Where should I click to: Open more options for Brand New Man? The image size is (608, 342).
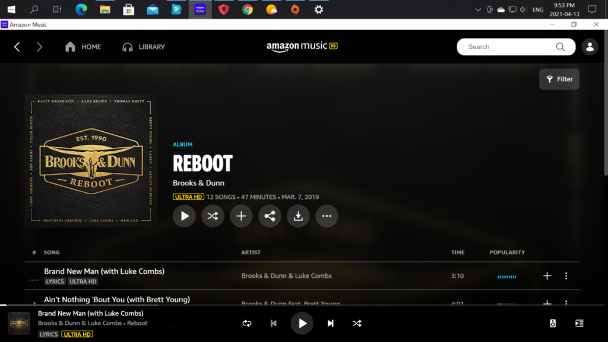click(x=566, y=275)
